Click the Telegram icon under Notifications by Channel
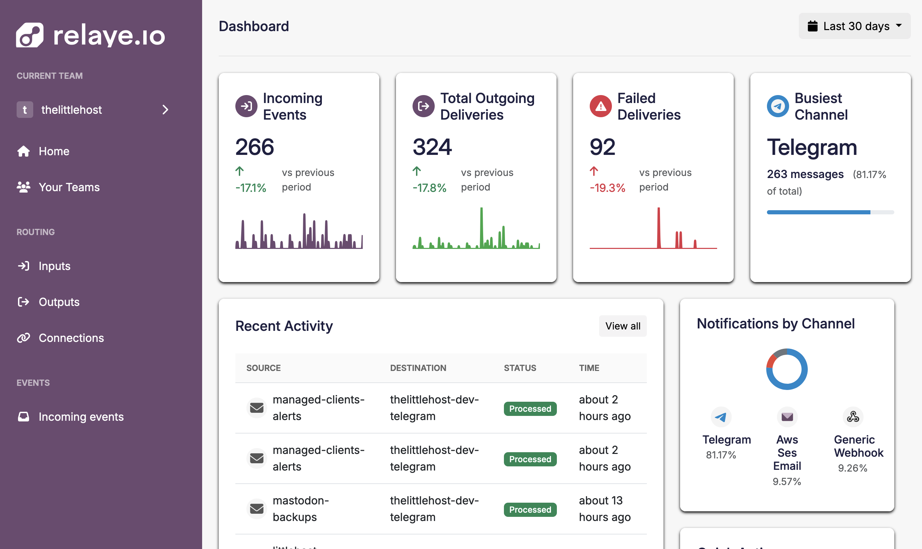The width and height of the screenshot is (922, 549). coord(721,417)
